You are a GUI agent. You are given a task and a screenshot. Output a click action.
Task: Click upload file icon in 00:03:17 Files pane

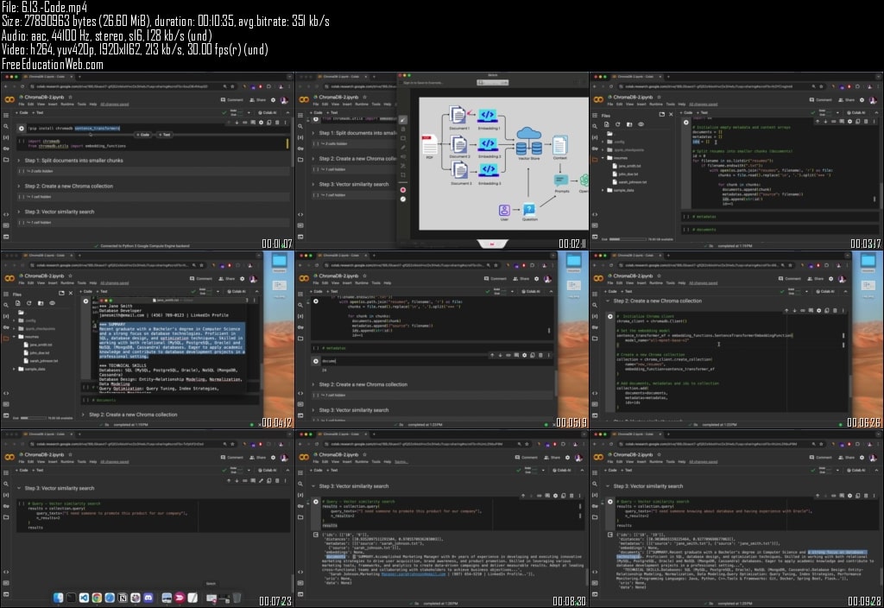607,124
